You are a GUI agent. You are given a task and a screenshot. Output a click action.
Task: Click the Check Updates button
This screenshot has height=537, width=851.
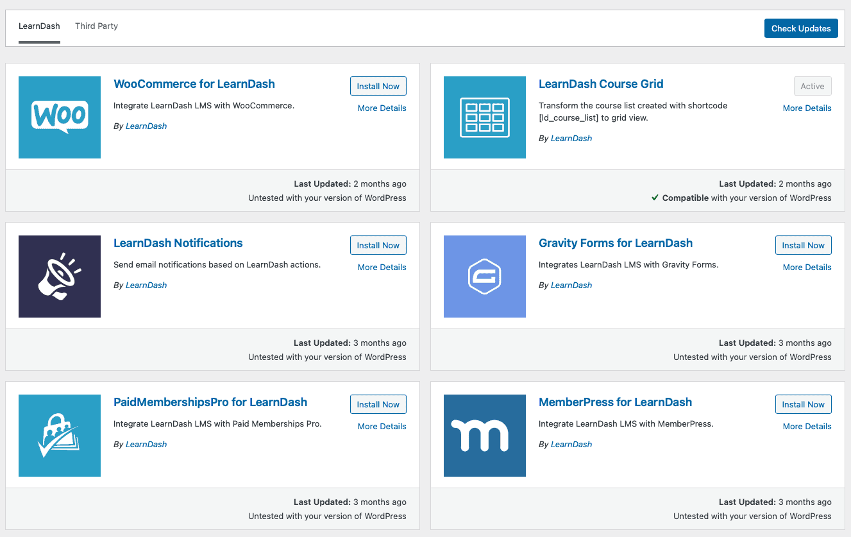(x=801, y=28)
